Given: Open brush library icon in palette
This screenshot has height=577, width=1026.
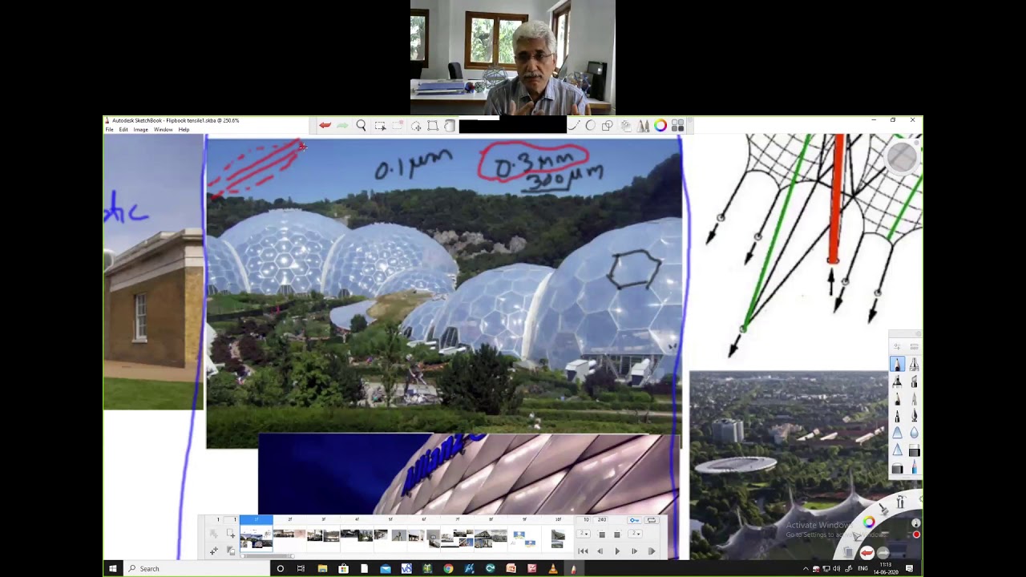Looking at the screenshot, I should [x=914, y=346].
